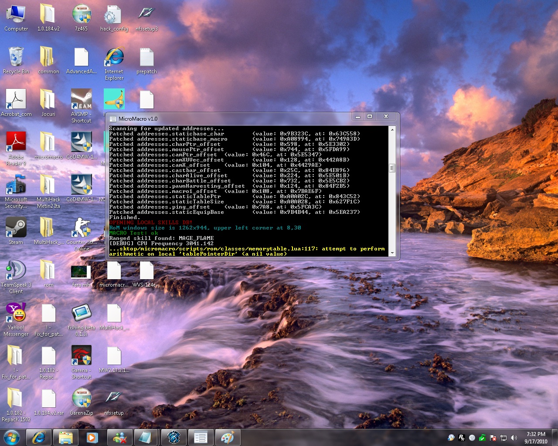Select the Microsoft Security Essentials shortcut

(x=16, y=185)
